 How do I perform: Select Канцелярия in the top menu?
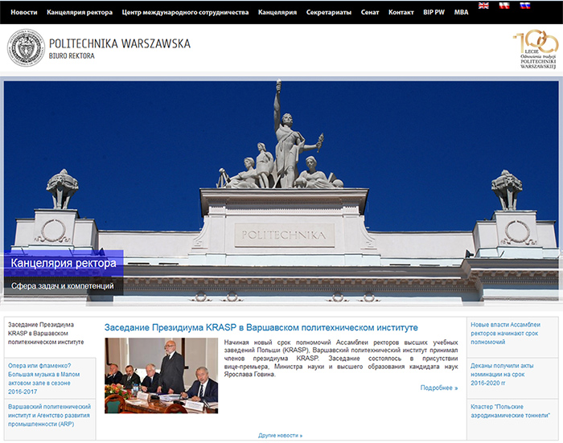point(277,12)
